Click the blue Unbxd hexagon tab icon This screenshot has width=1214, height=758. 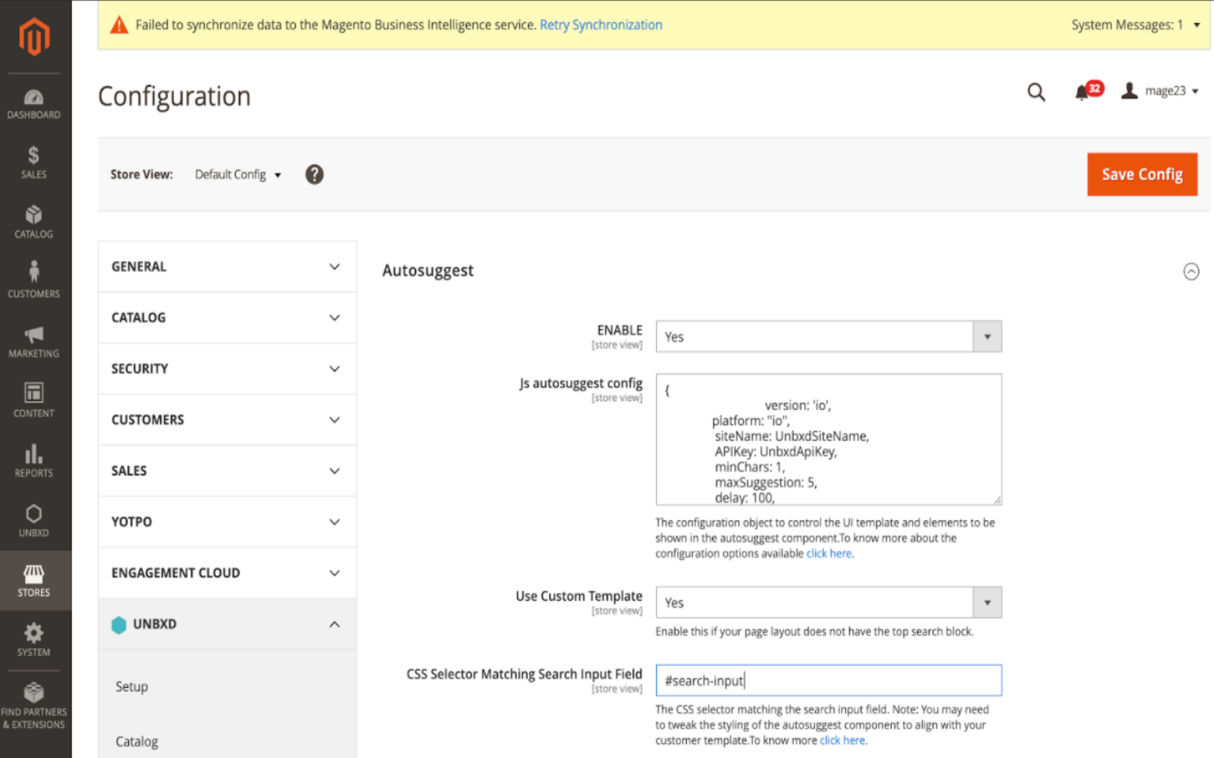(x=119, y=624)
